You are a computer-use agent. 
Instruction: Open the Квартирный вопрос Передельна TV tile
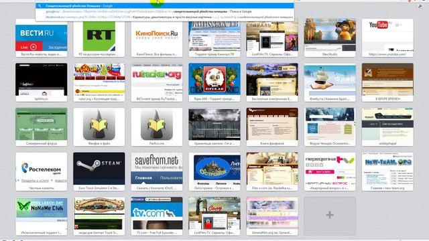(x=330, y=171)
